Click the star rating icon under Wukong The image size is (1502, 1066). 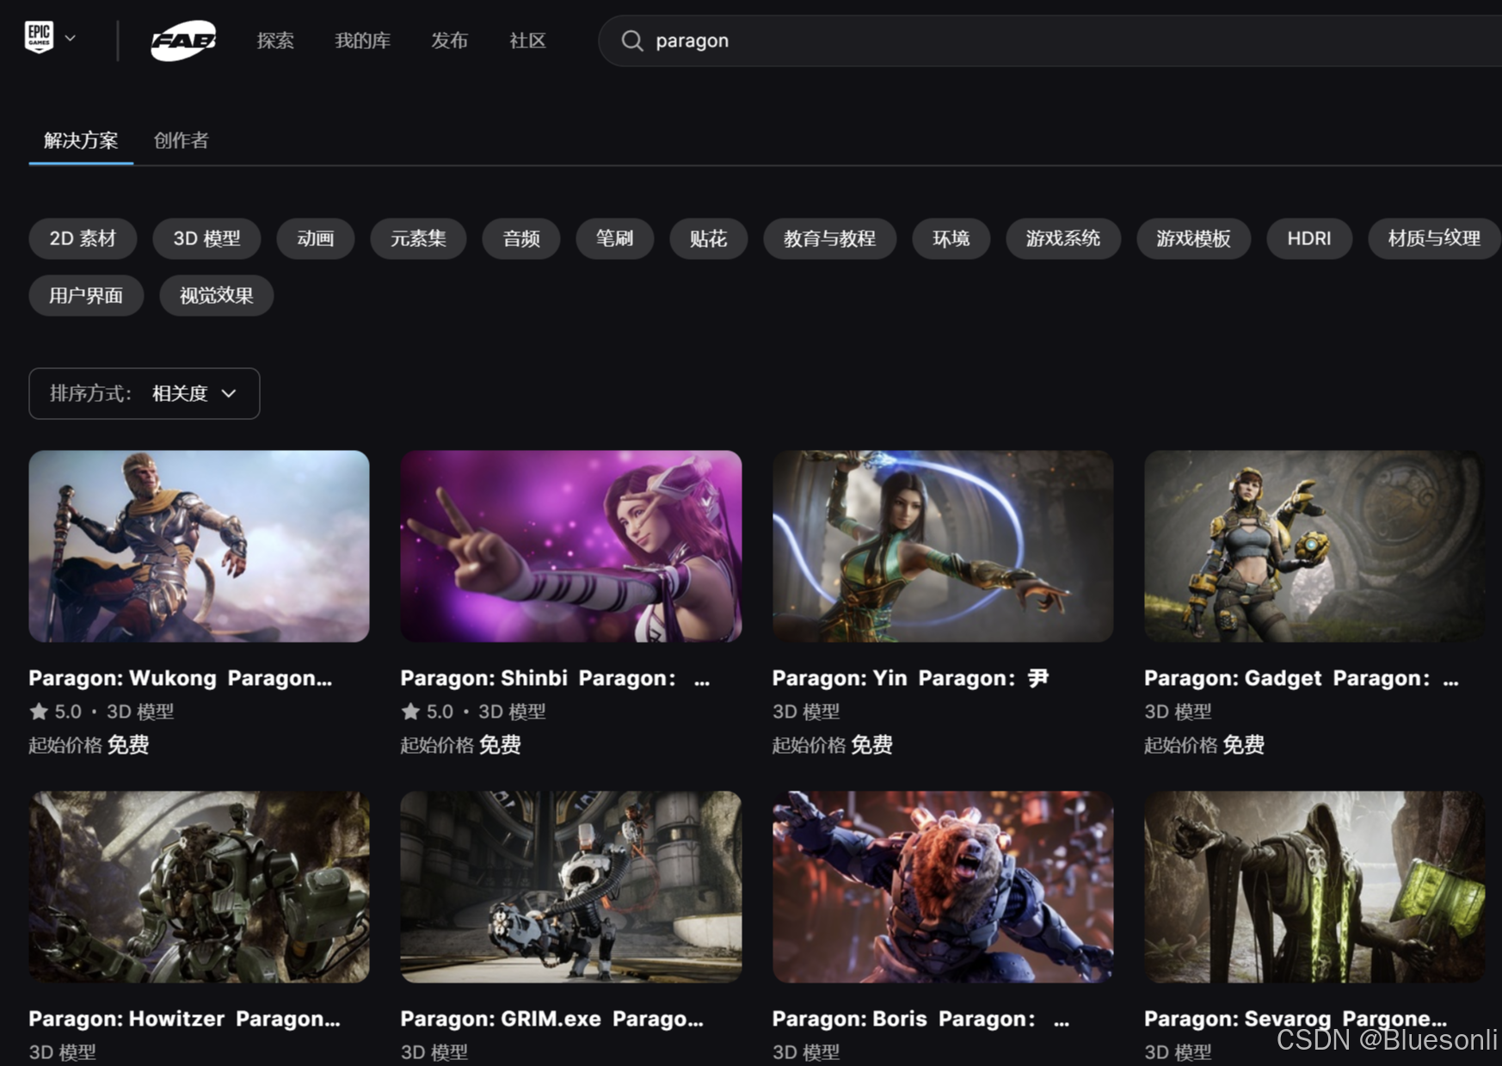[39, 712]
